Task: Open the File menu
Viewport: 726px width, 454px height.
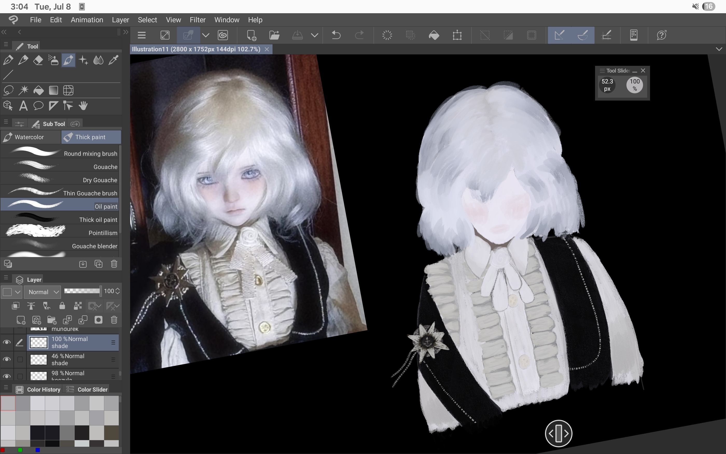Action: 36,20
